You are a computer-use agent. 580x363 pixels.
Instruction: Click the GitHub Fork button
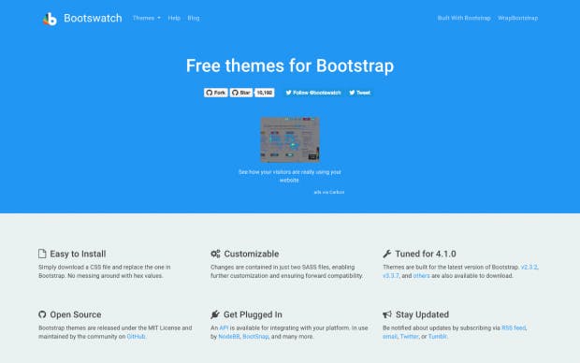[216, 93]
